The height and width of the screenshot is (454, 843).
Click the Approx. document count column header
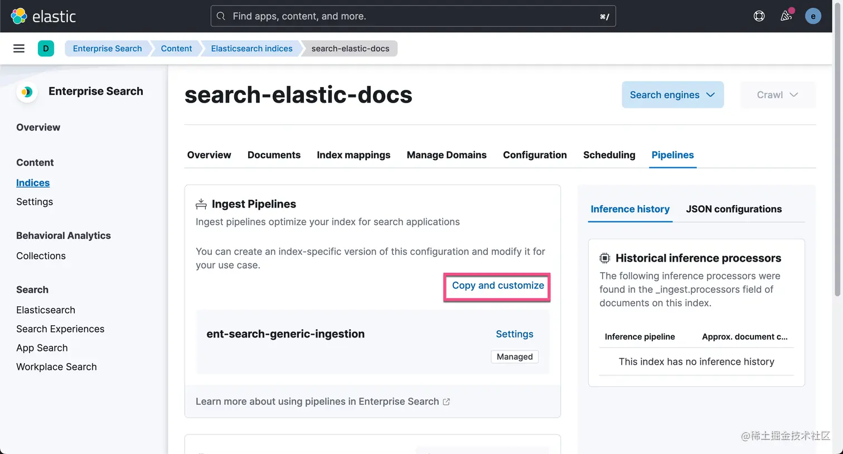(745, 337)
